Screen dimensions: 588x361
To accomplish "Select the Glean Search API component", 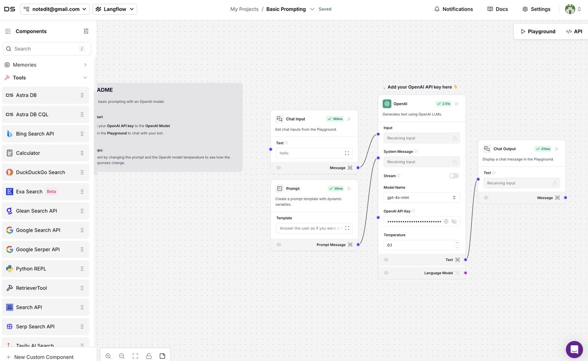I will coord(46,211).
